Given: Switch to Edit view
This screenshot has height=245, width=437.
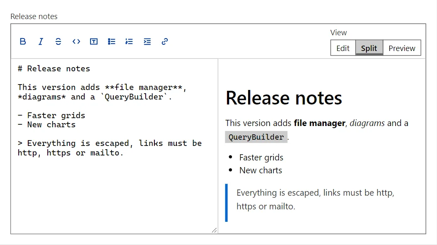Looking at the screenshot, I should [343, 48].
